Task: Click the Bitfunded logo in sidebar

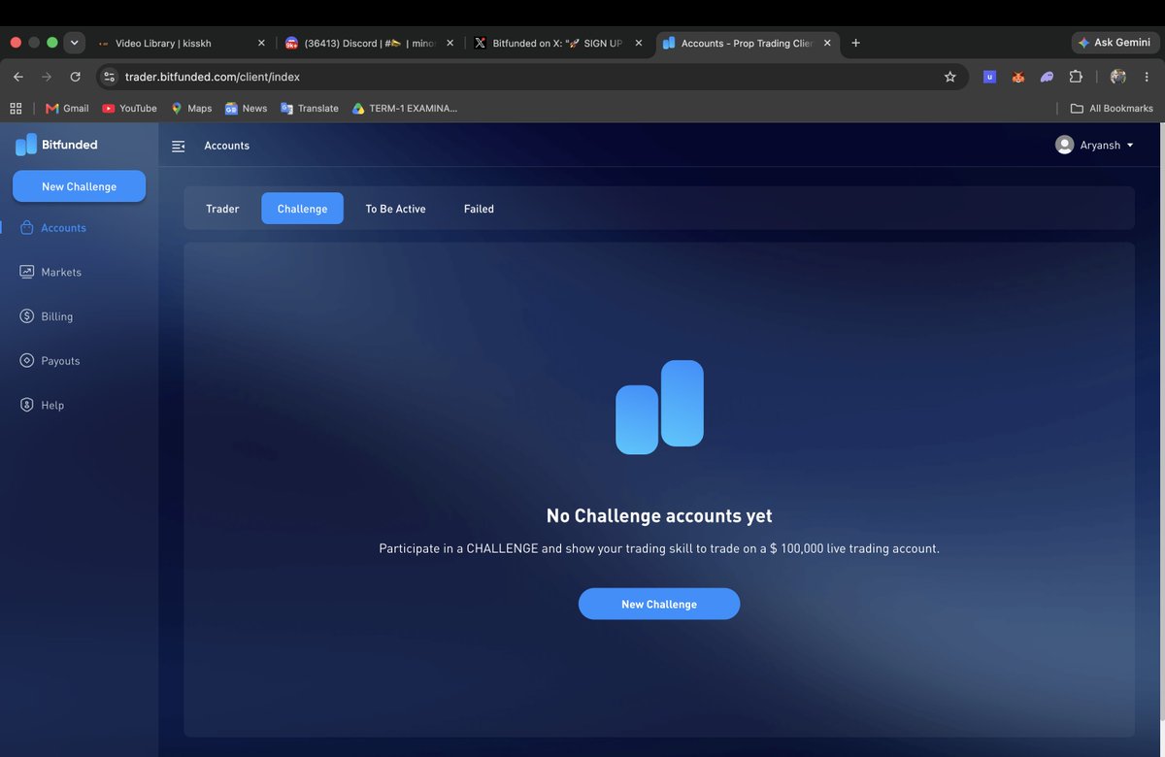Action: [56, 145]
